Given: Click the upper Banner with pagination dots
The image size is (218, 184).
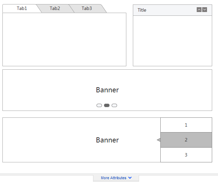Looking at the screenshot, I should coord(107,90).
